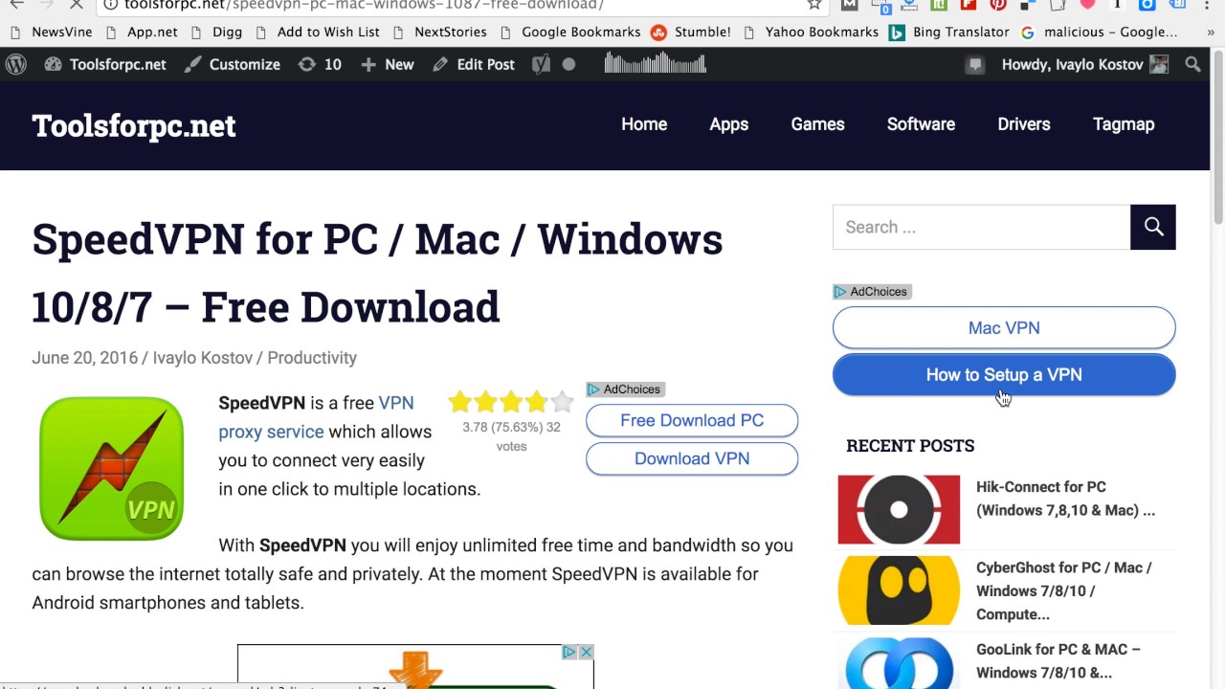Open the Yoast SEO icon in admin bar

click(x=542, y=64)
